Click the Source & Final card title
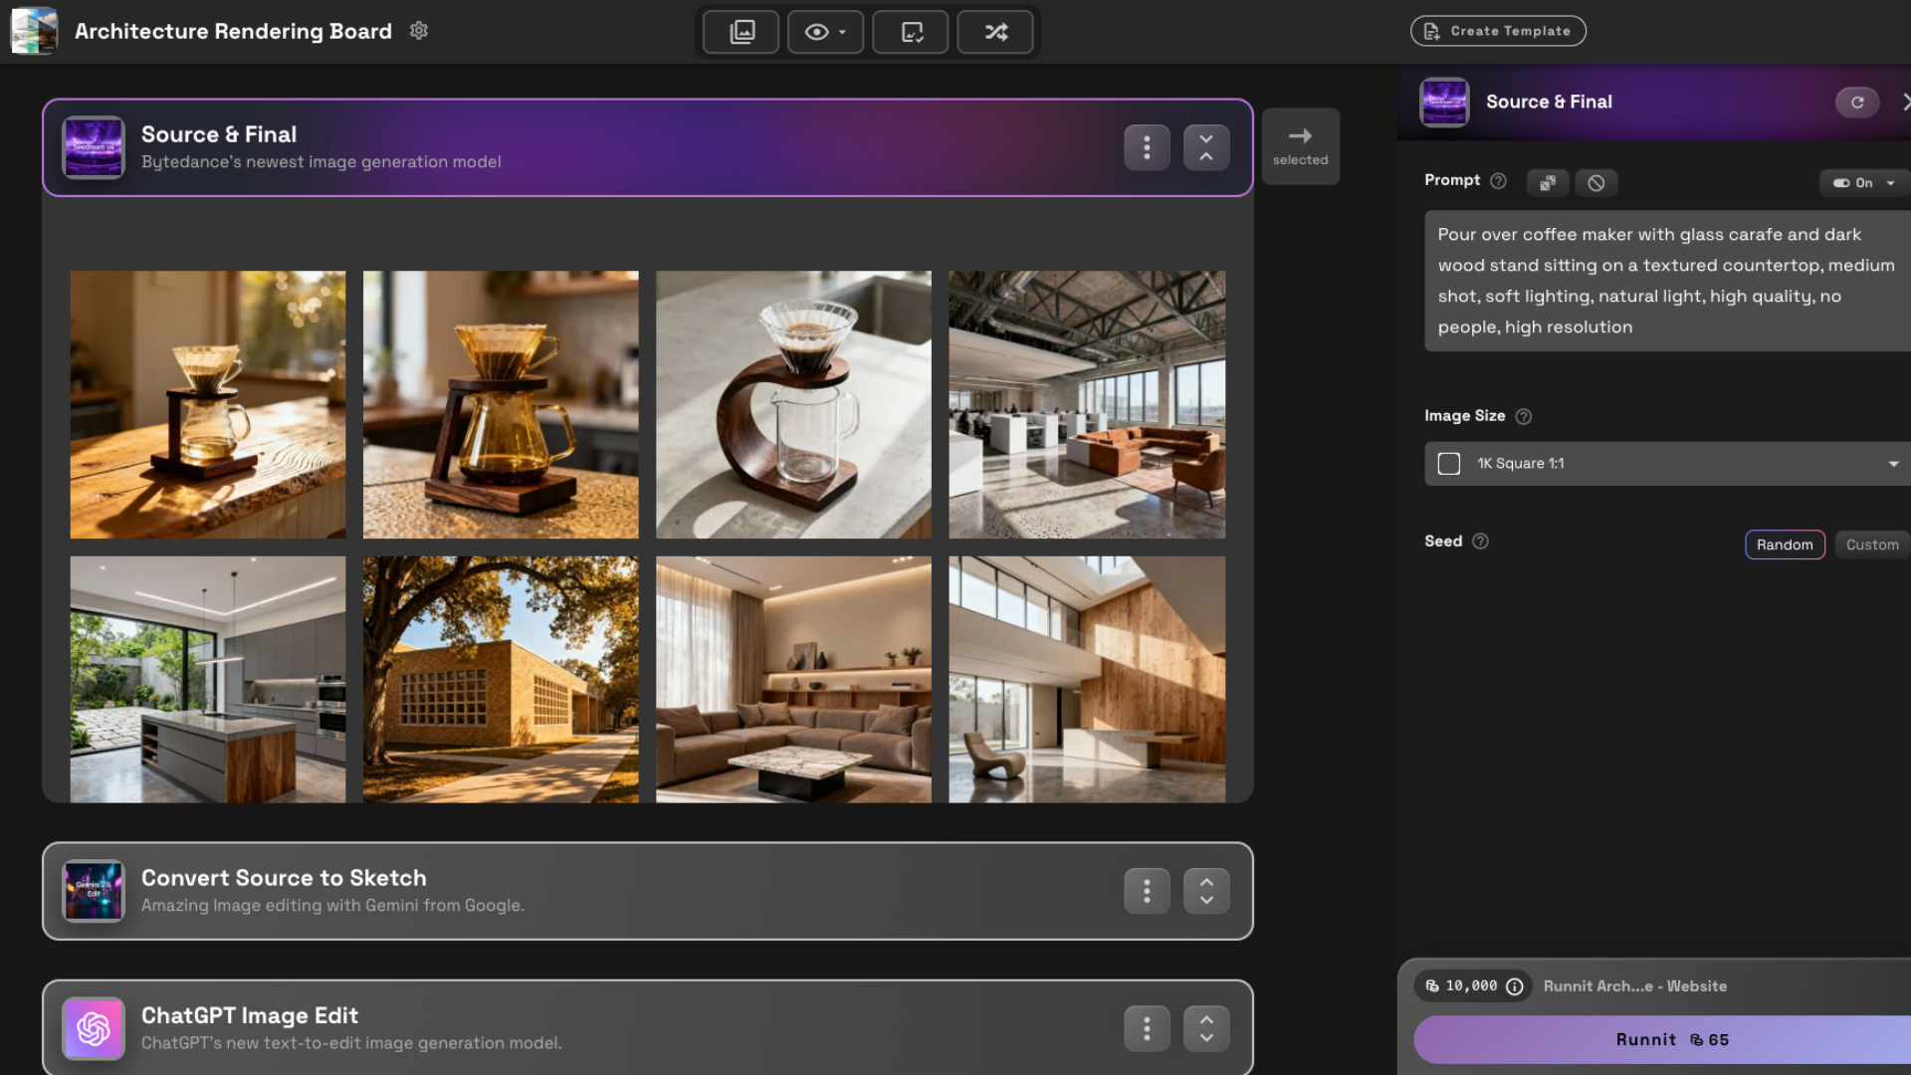This screenshot has height=1075, width=1911. coord(219,134)
